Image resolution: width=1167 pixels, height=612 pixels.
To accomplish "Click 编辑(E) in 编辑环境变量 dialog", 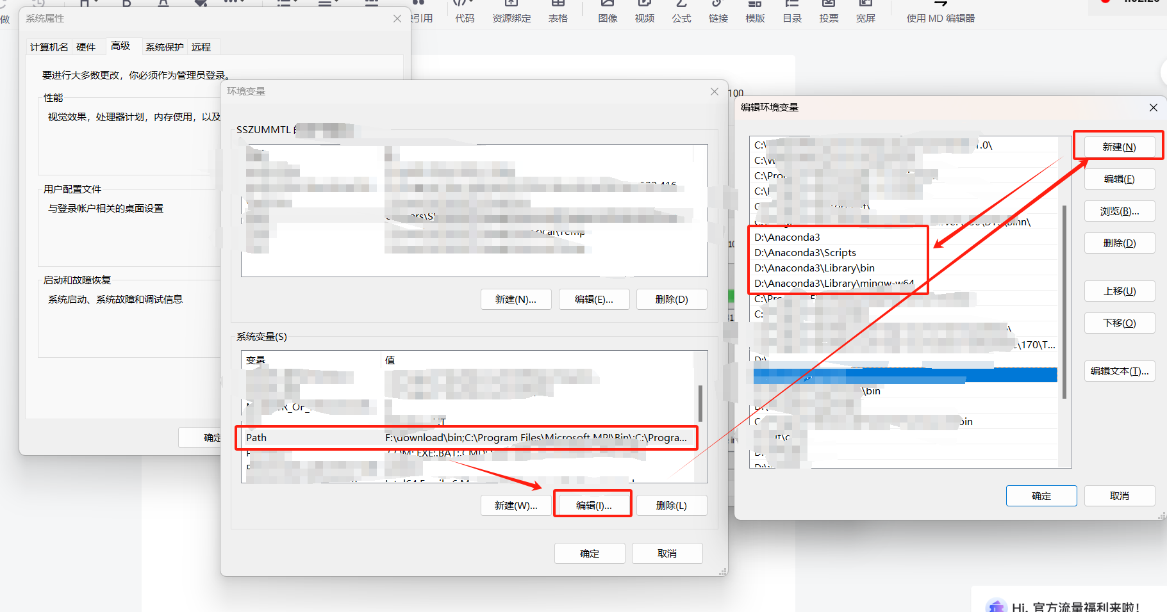I will 1119,179.
